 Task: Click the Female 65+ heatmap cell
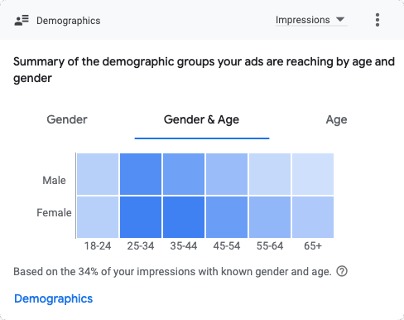coord(313,217)
